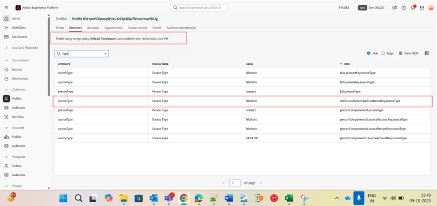The image size is (437, 206).
Task: Collapse the Accounts section
Action: coord(7,128)
